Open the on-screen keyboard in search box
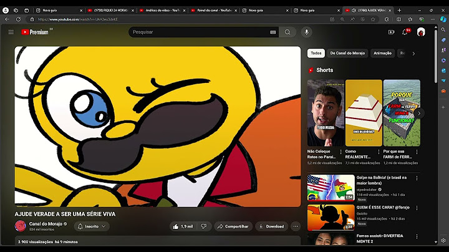Image resolution: width=449 pixels, height=252 pixels. 273,32
